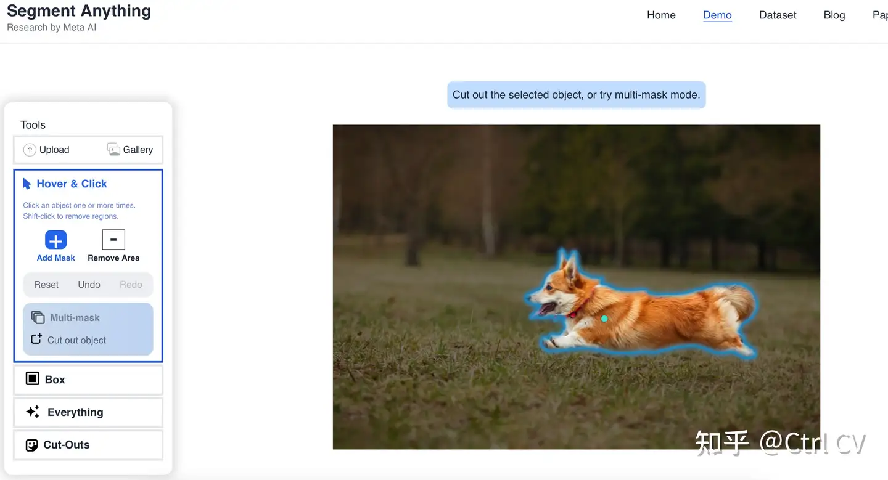
Task: Click the Undo button
Action: point(89,285)
